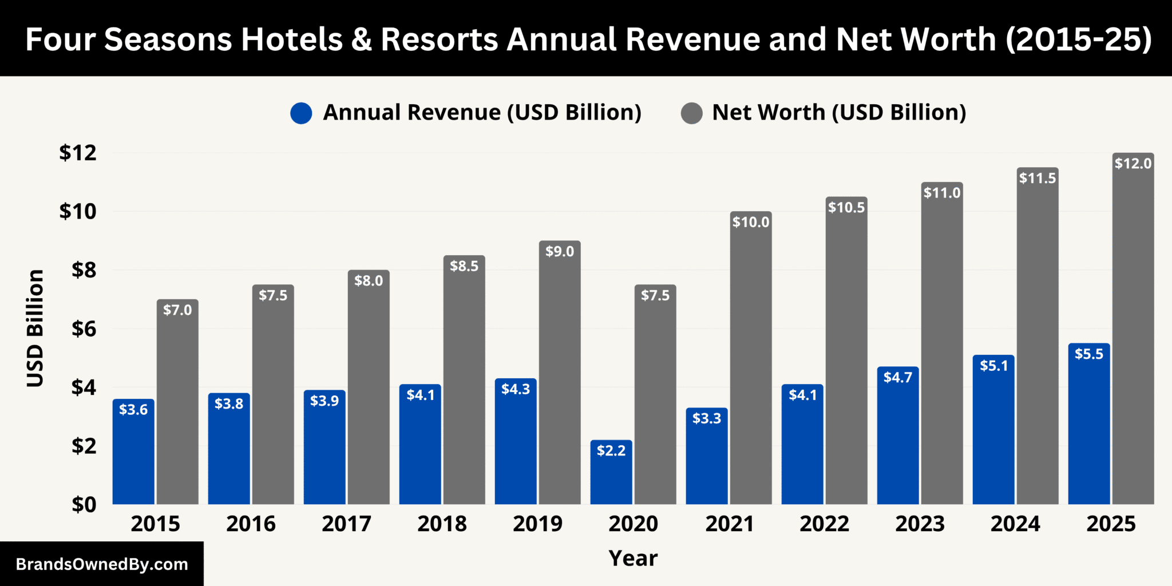The height and width of the screenshot is (586, 1172).
Task: Select the "$8.5" net worth value
Action: point(464,266)
